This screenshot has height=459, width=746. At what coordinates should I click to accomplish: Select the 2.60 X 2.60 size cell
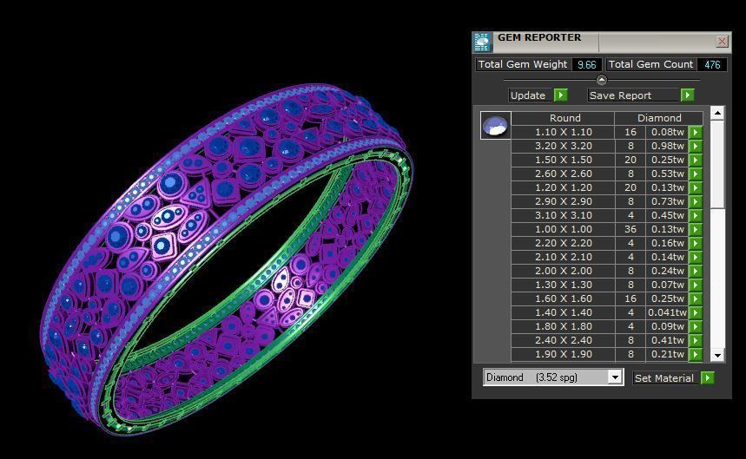coord(564,174)
